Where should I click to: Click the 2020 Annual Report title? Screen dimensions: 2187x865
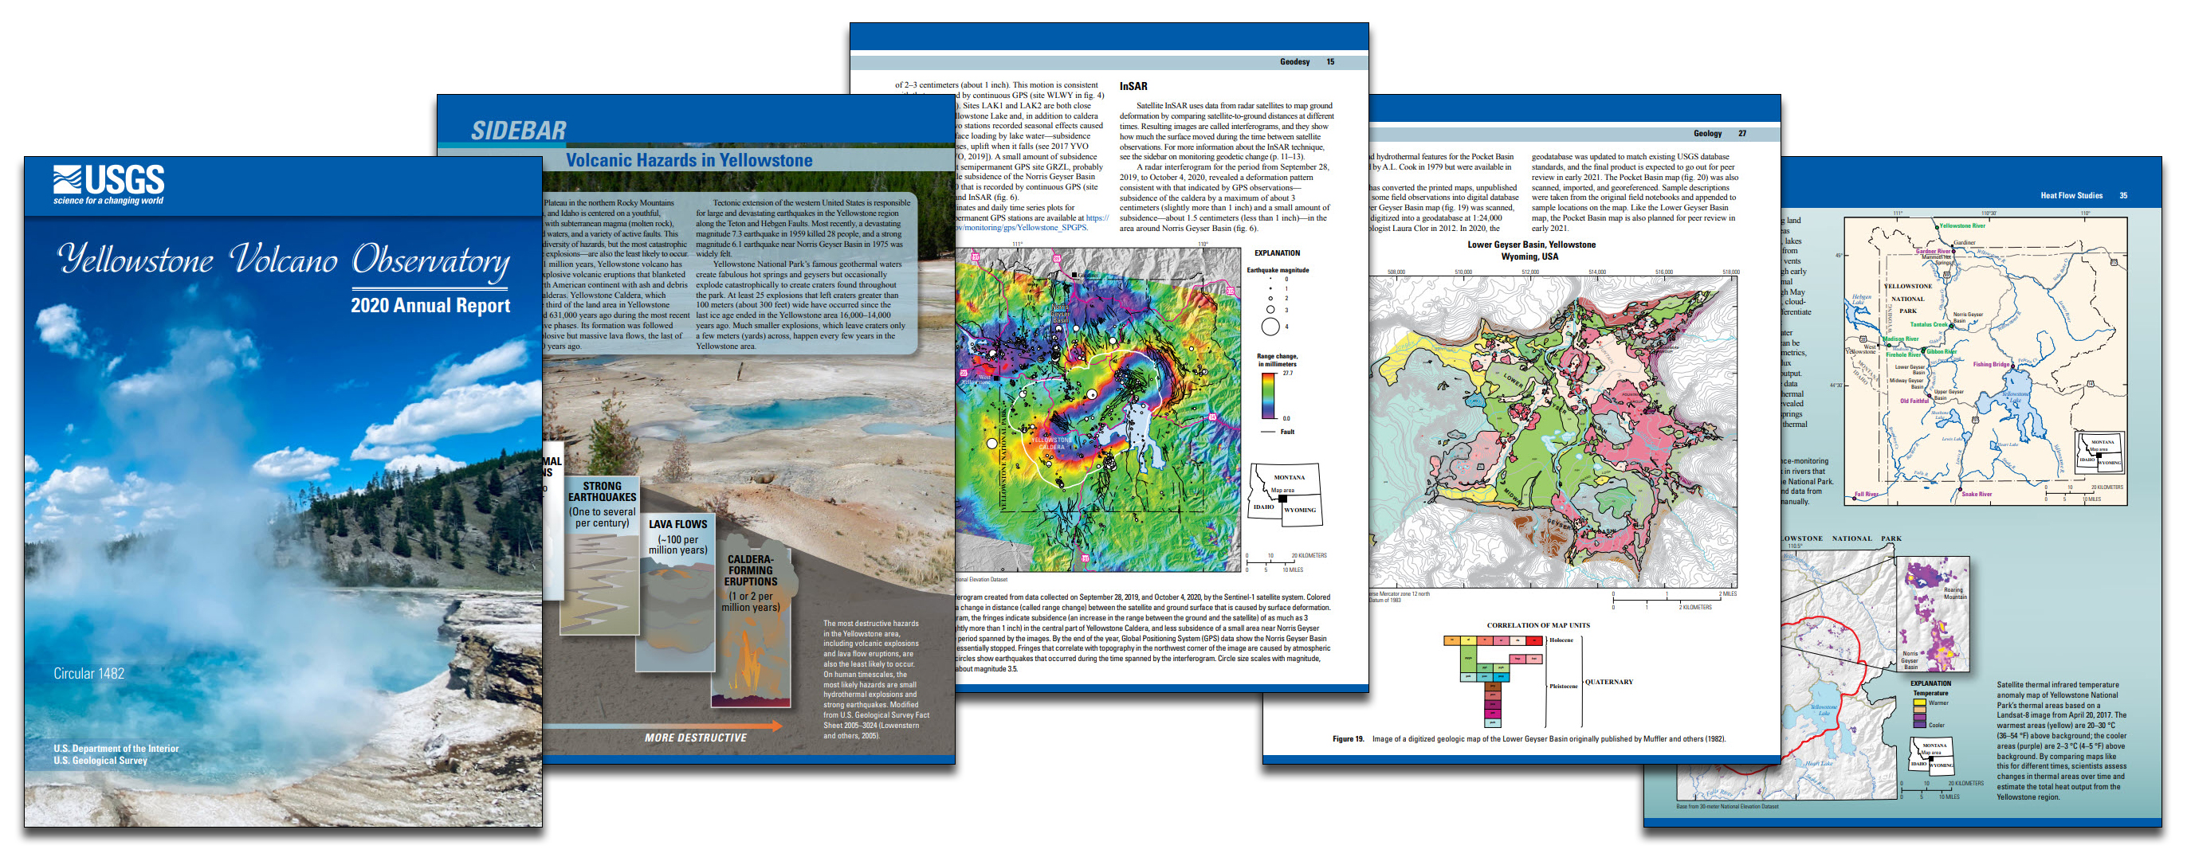click(x=430, y=305)
